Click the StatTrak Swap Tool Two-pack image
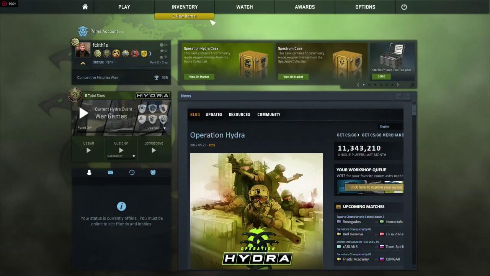This screenshot has width=490, height=276. pos(393,56)
